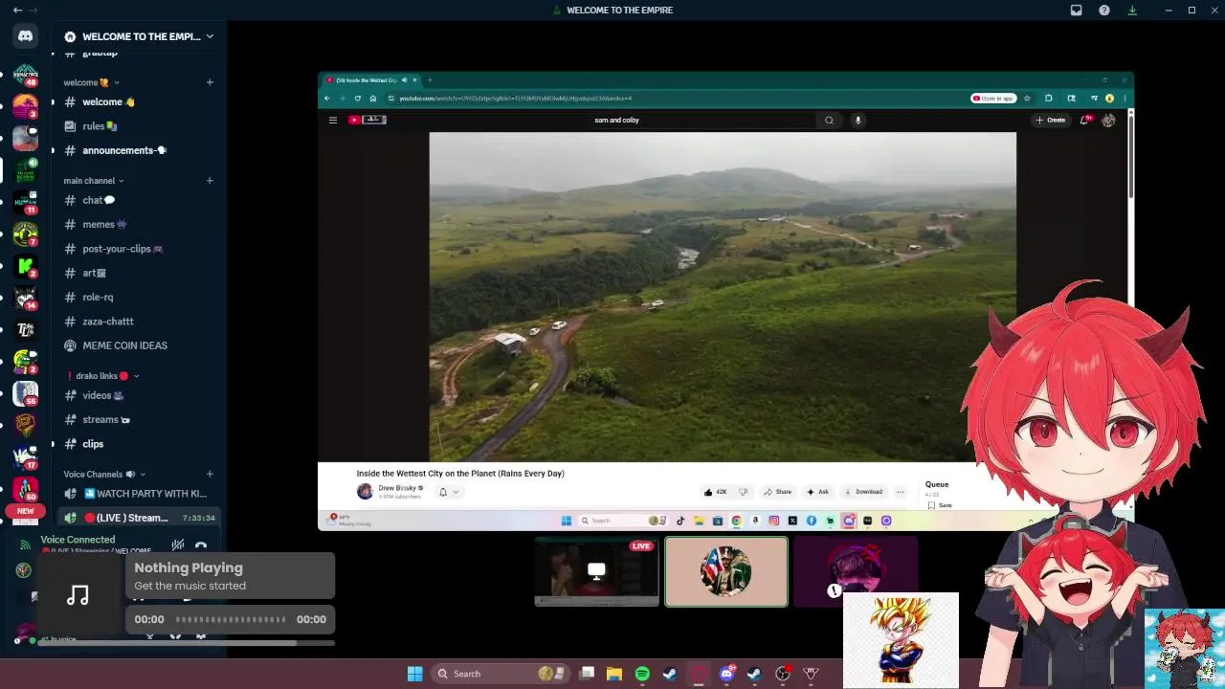Viewport: 1225px width, 689px height.
Task: Click the YouTube Ask button
Action: pos(818,492)
